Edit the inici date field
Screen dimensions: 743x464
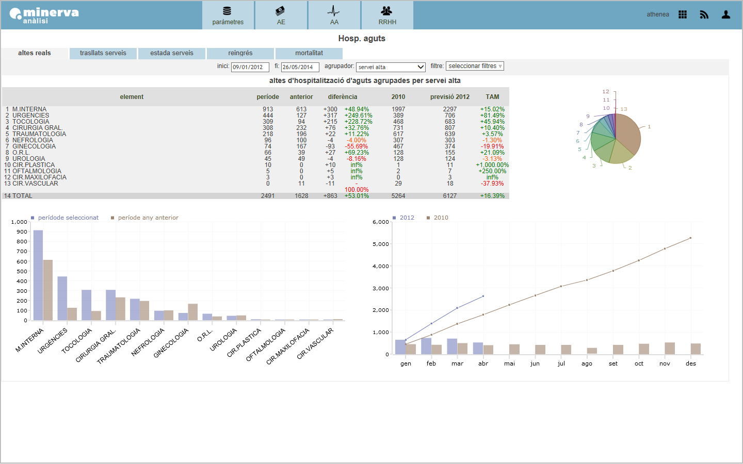pyautogui.click(x=250, y=67)
